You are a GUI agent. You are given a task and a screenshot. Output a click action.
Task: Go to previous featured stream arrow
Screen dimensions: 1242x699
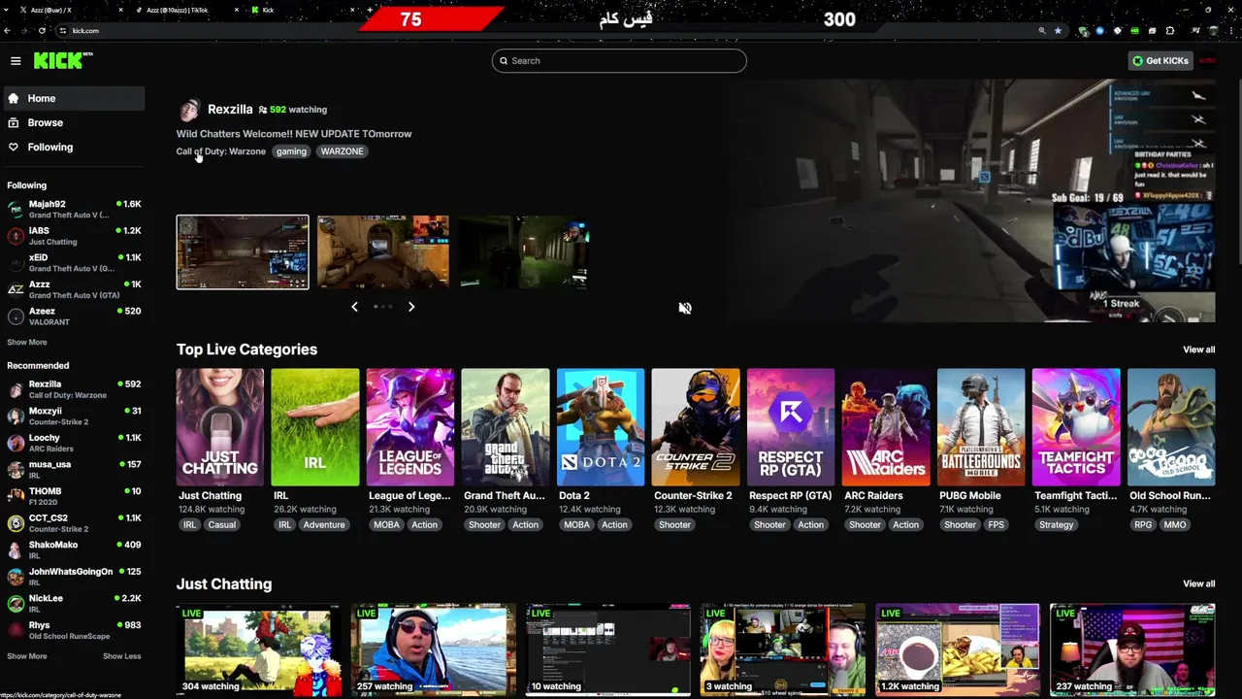[354, 307]
